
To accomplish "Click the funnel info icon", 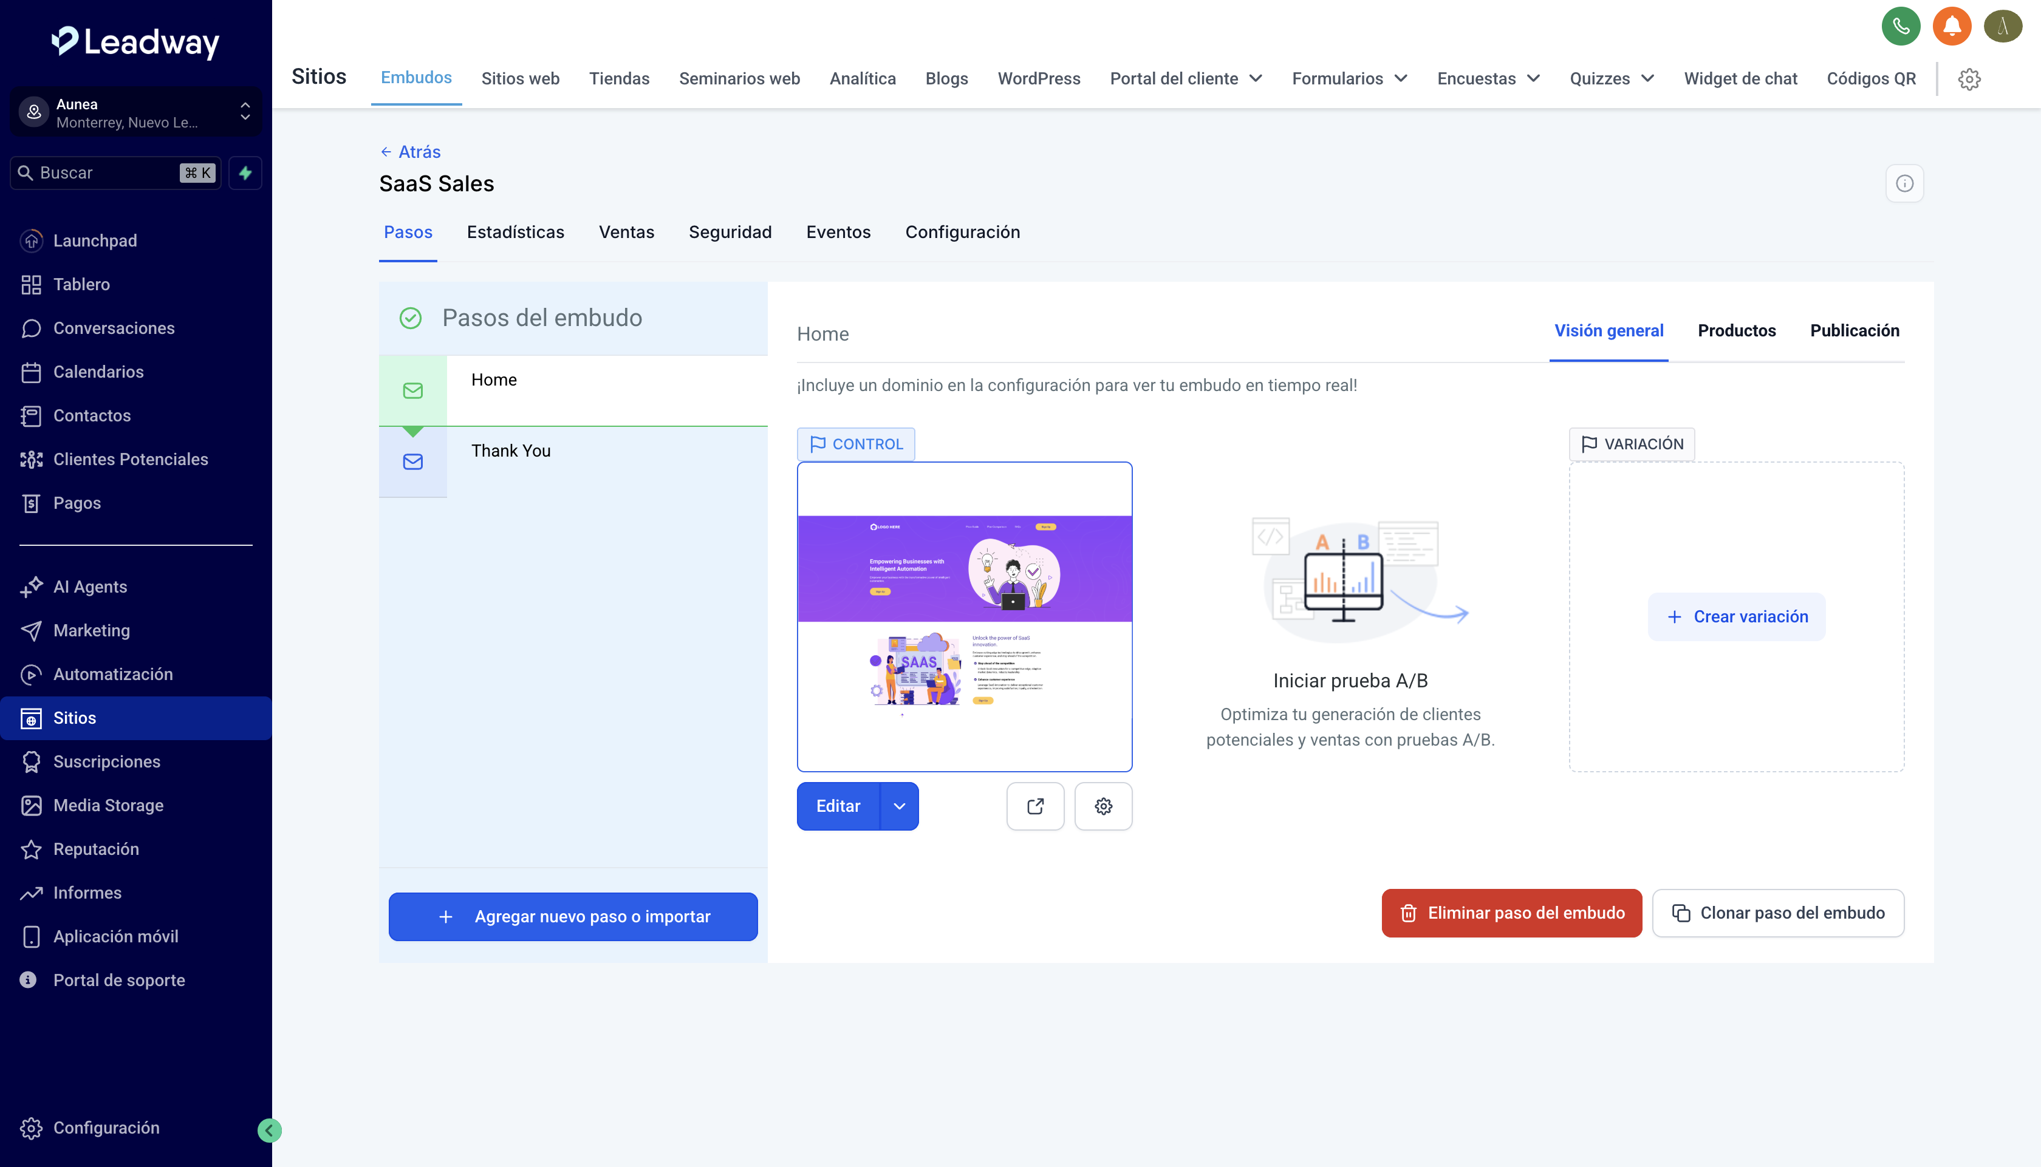I will (1904, 183).
